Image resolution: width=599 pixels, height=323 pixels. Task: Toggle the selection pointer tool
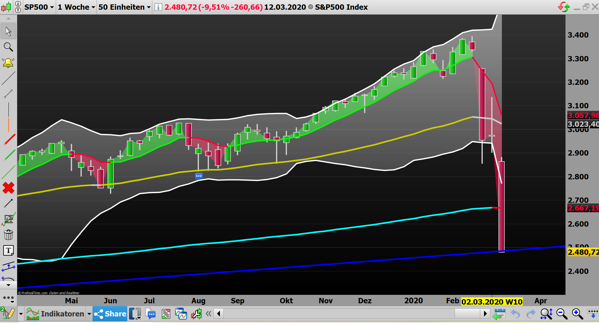point(8,31)
